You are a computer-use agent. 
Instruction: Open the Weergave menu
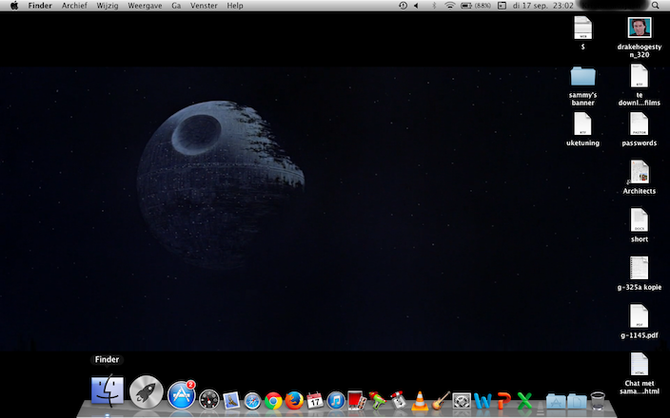coord(145,6)
